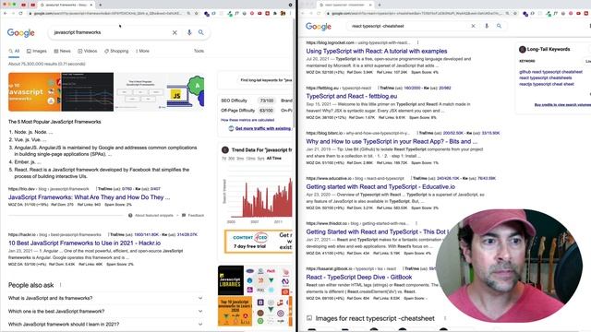Click the puzzle-piece extensions icon in left window
The width and height of the screenshot is (591, 332).
[275, 13]
